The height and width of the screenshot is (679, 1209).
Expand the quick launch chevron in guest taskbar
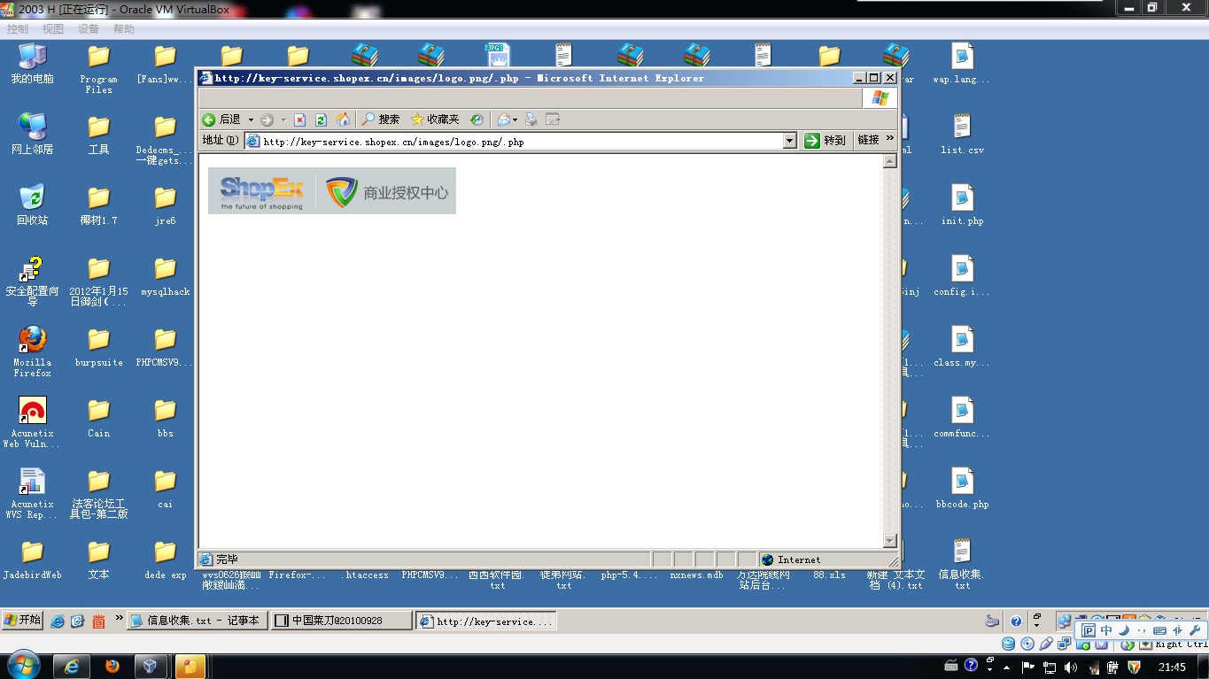tap(119, 618)
